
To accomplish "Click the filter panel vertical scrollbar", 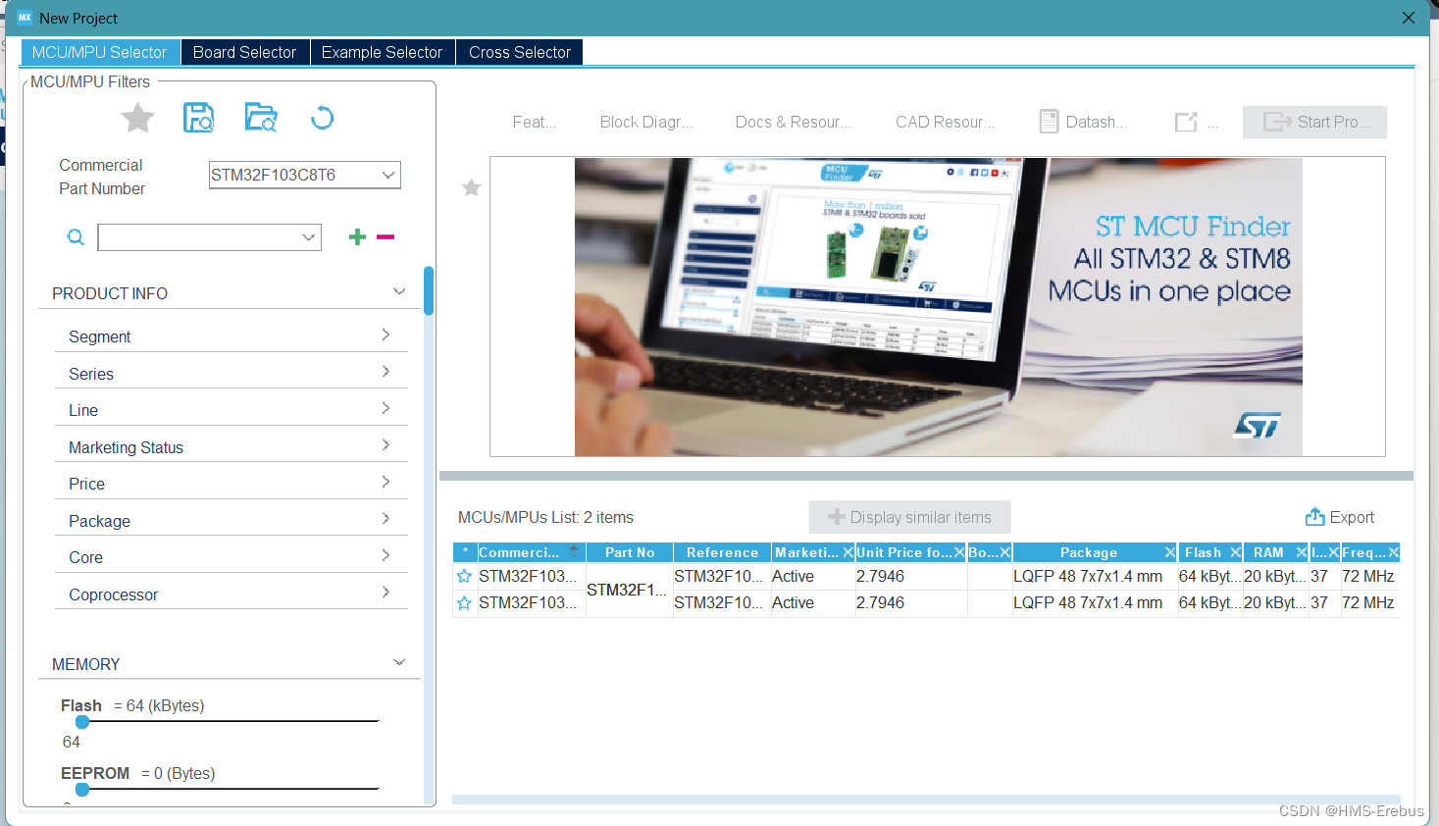I will pyautogui.click(x=429, y=290).
